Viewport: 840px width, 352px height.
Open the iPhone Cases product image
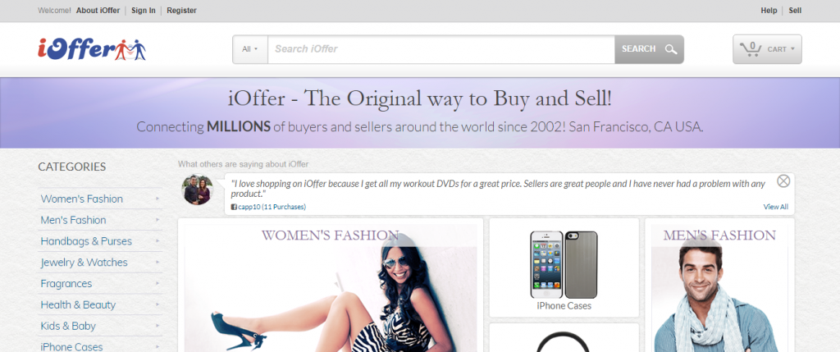click(564, 265)
